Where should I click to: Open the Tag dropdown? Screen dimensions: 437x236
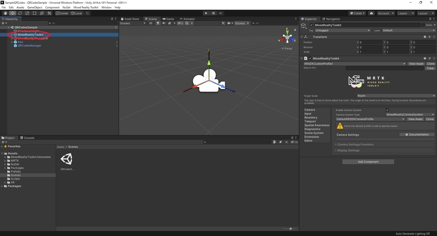[343, 30]
